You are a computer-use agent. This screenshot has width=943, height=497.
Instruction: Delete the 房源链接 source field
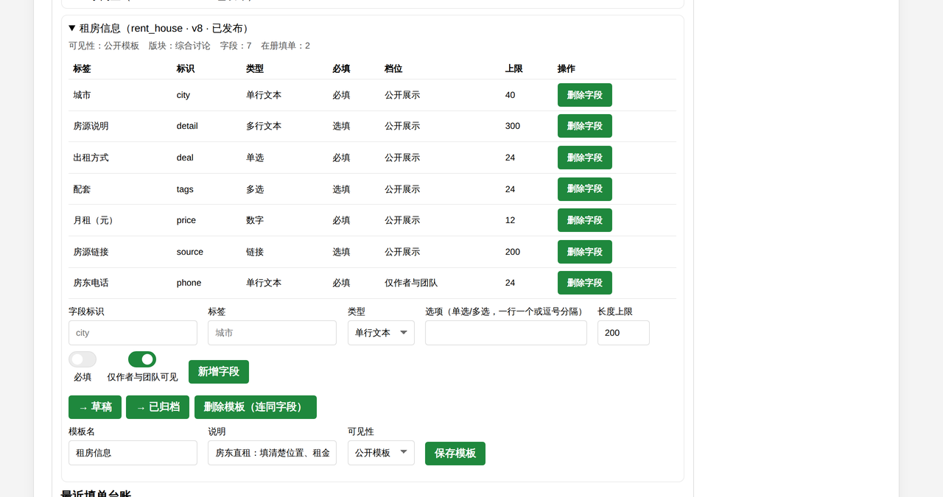[x=584, y=252]
